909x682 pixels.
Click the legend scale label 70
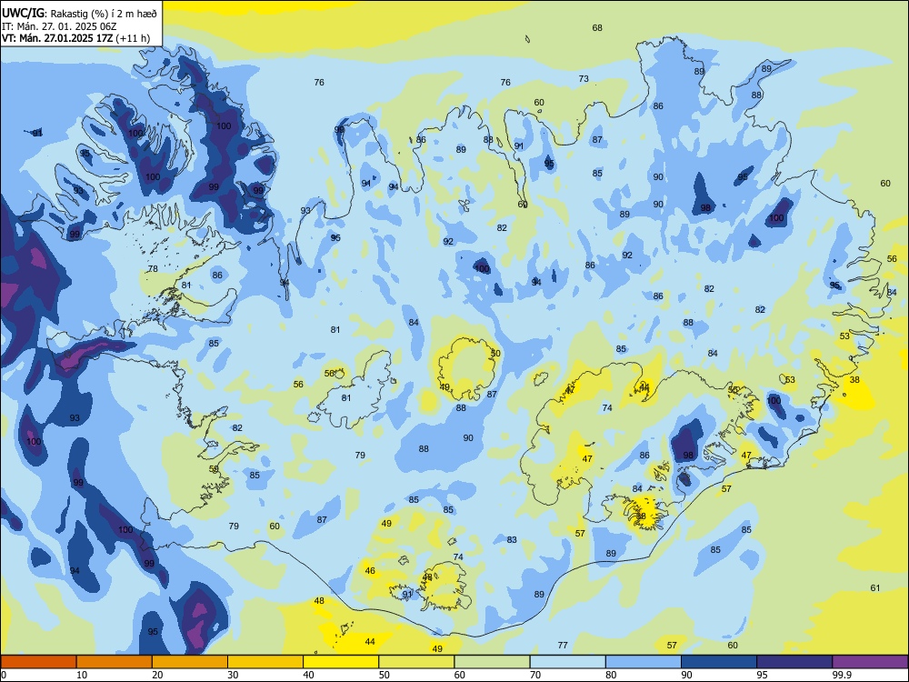click(x=535, y=675)
